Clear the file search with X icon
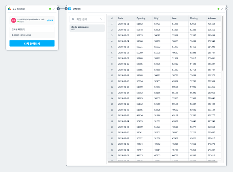Screen dimensions: 233x172 tap(101, 19)
